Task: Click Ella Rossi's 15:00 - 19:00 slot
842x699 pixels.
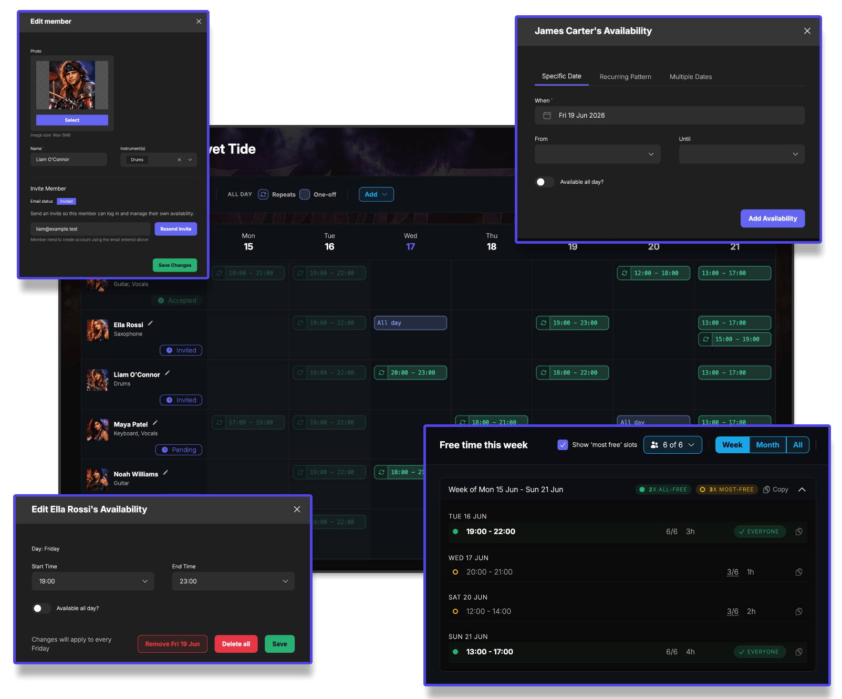Action: (734, 339)
